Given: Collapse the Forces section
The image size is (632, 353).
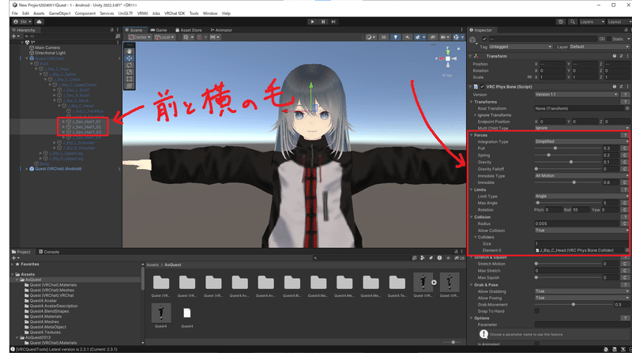Looking at the screenshot, I should point(472,135).
